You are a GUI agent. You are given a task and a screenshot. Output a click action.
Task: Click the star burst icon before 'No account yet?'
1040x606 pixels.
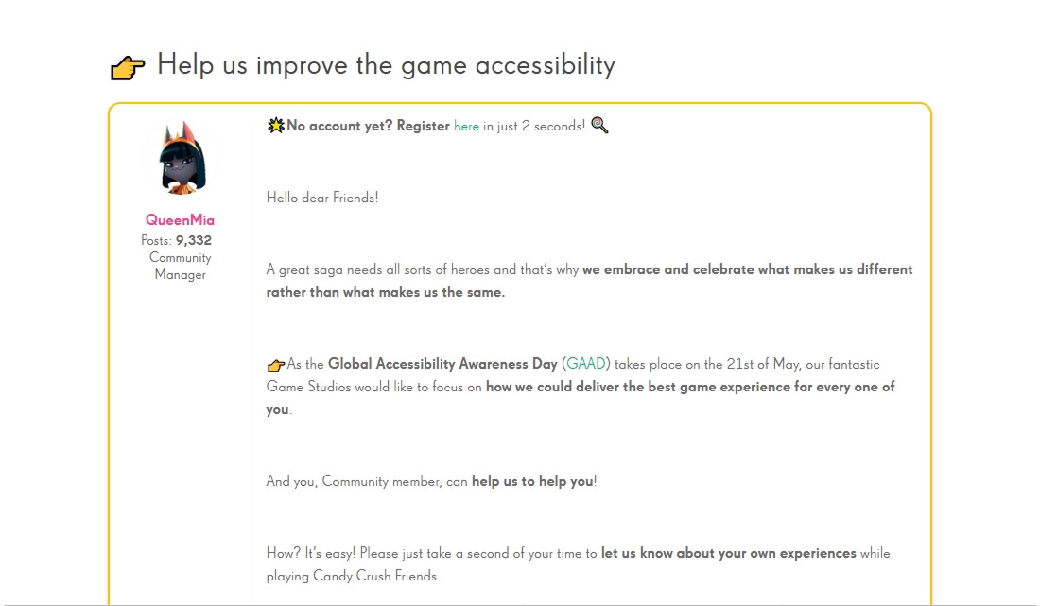tap(275, 126)
